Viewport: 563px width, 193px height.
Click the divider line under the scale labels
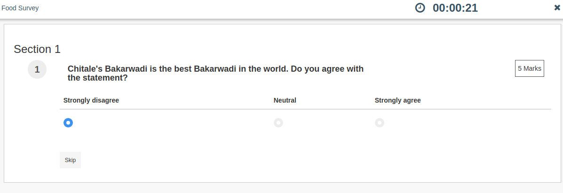tap(305, 110)
